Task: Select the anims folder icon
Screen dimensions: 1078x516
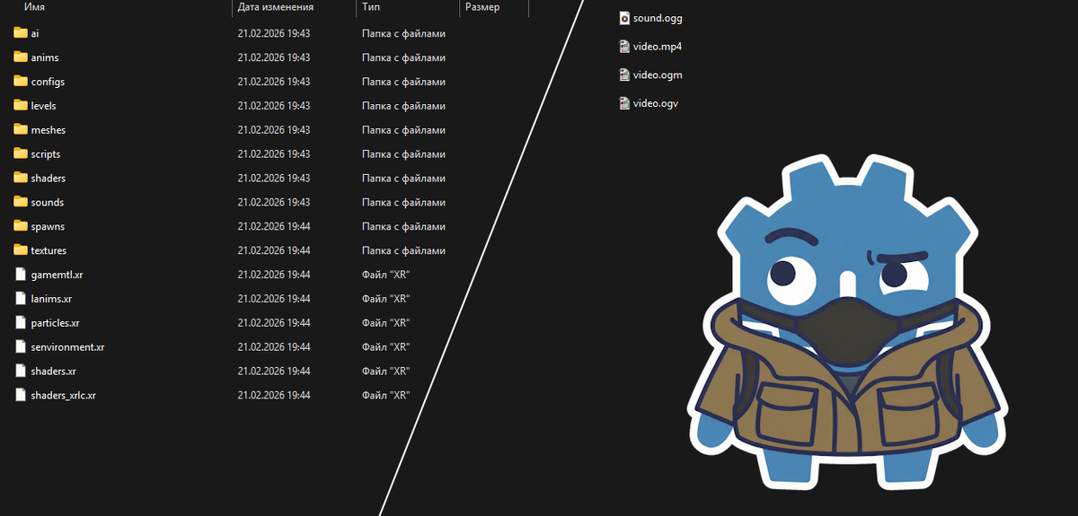Action: (x=22, y=57)
